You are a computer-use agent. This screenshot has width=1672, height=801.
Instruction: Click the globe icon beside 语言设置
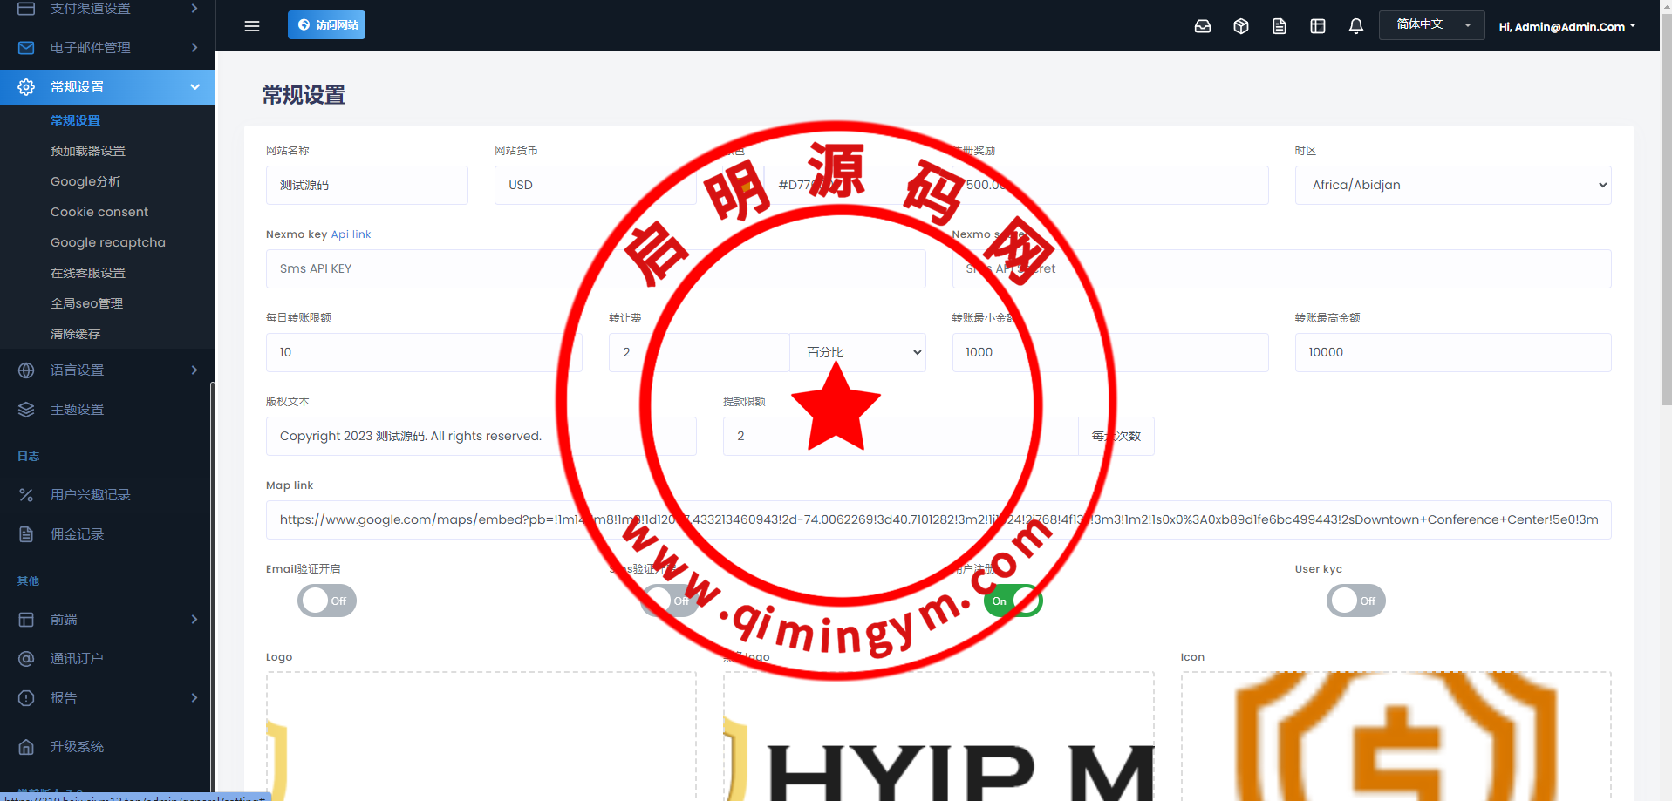tap(26, 370)
